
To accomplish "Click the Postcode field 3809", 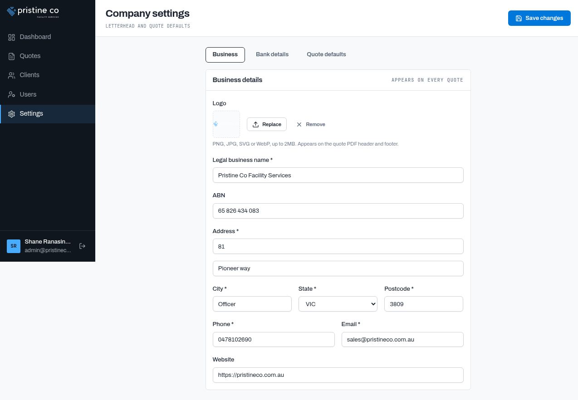I will point(424,304).
